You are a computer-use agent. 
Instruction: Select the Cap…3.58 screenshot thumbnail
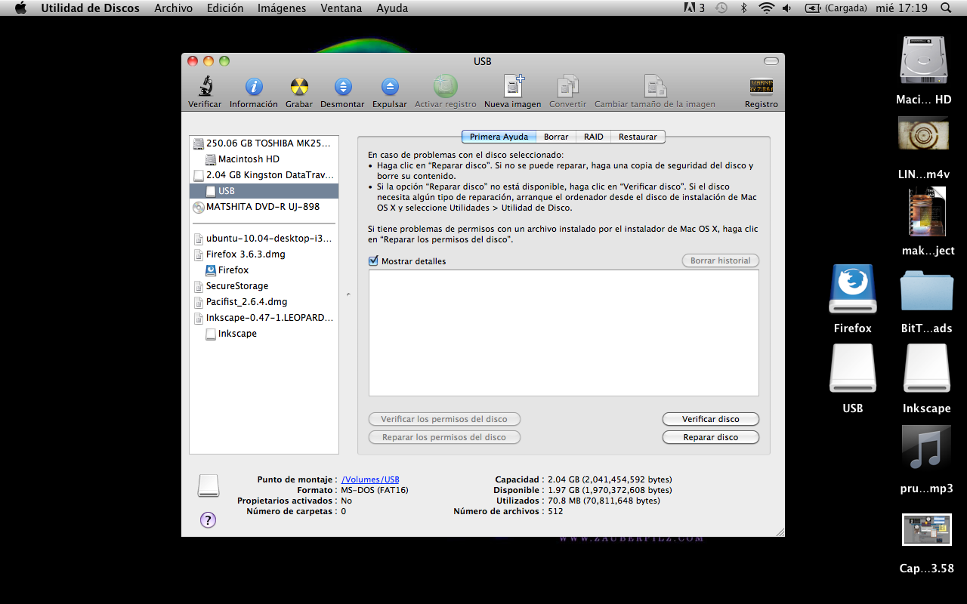tap(926, 529)
